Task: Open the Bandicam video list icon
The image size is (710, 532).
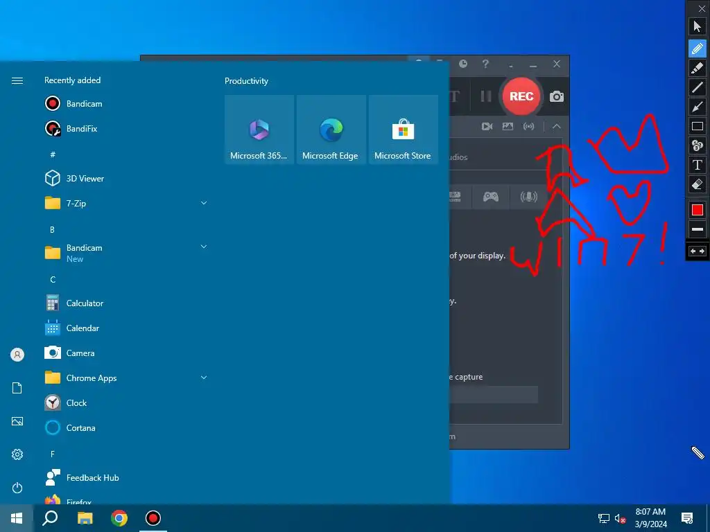Action: pos(487,126)
